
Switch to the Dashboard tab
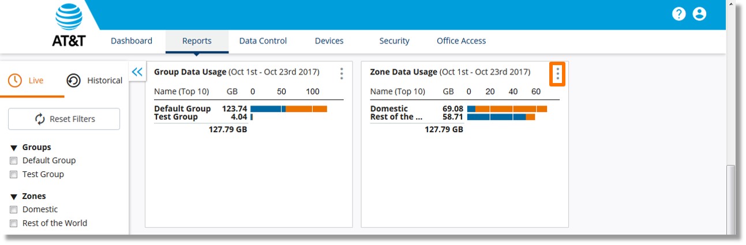point(132,41)
